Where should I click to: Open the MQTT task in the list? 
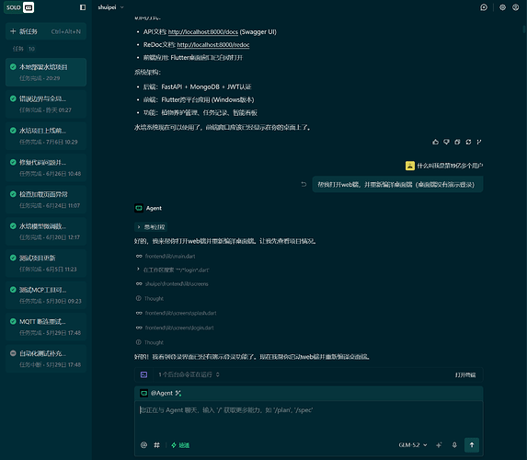46,327
